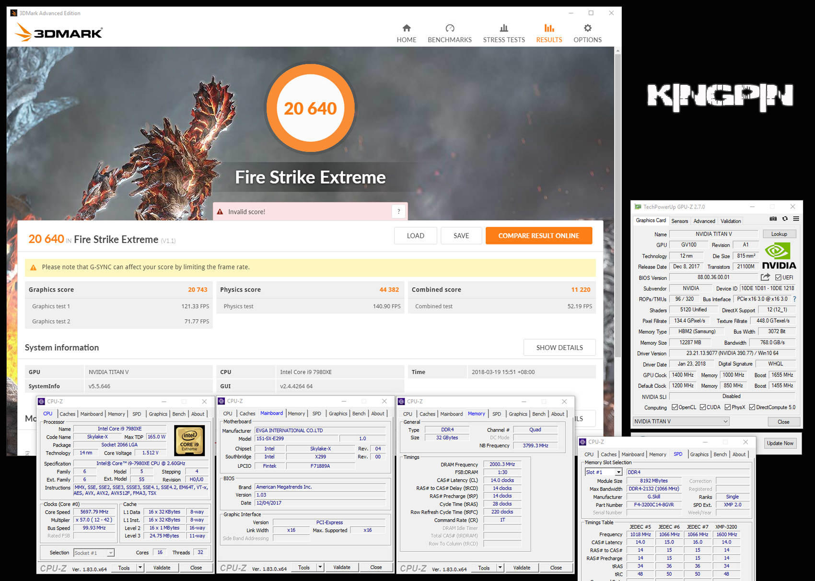This screenshot has width=815, height=581.
Task: Open Bench tab in the CPU-Z SPD window
Action: pyautogui.click(x=720, y=454)
